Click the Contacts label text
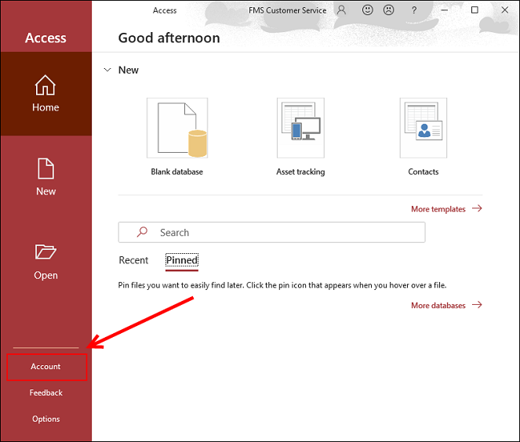Screen dimensions: 520x442 [x=424, y=172]
